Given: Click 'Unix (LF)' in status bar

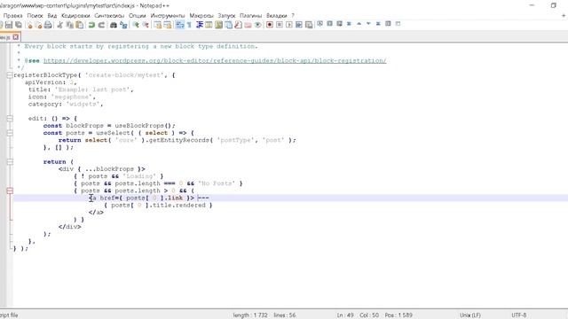Looking at the screenshot, I should point(470,315).
